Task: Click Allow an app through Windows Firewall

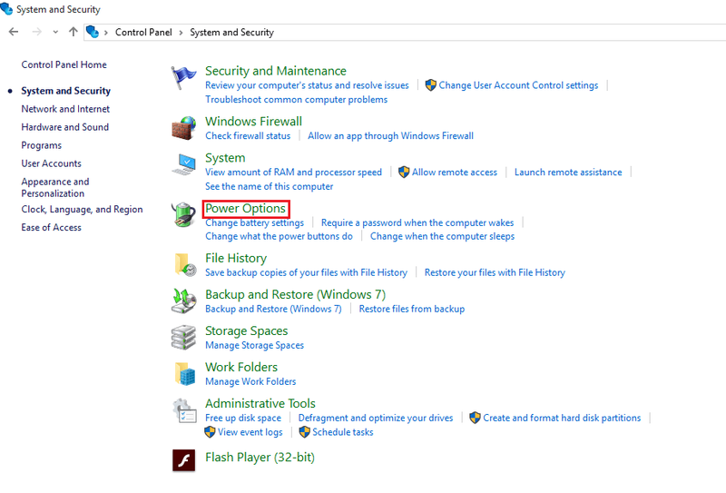Action: (x=391, y=136)
